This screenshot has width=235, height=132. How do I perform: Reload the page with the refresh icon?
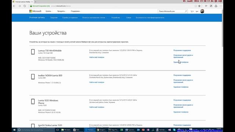[x=25, y=6]
